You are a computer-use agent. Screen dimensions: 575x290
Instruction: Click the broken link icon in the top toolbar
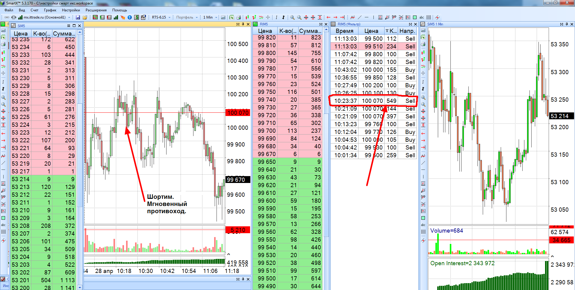point(14,17)
